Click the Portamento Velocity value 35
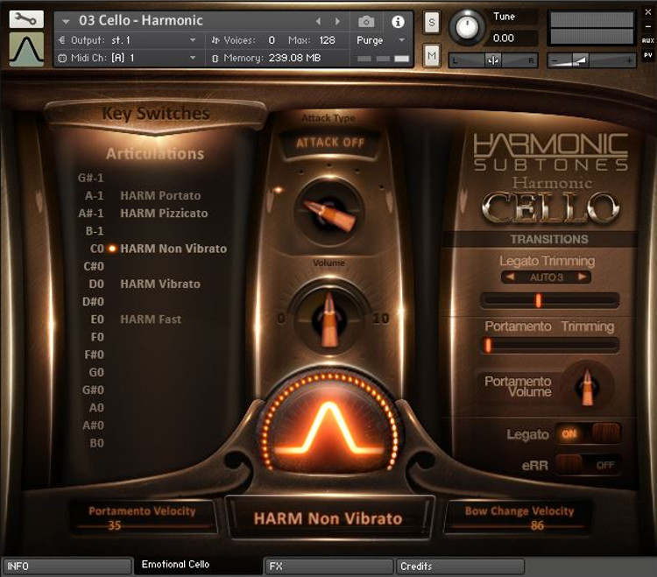The width and height of the screenshot is (657, 577). (115, 525)
